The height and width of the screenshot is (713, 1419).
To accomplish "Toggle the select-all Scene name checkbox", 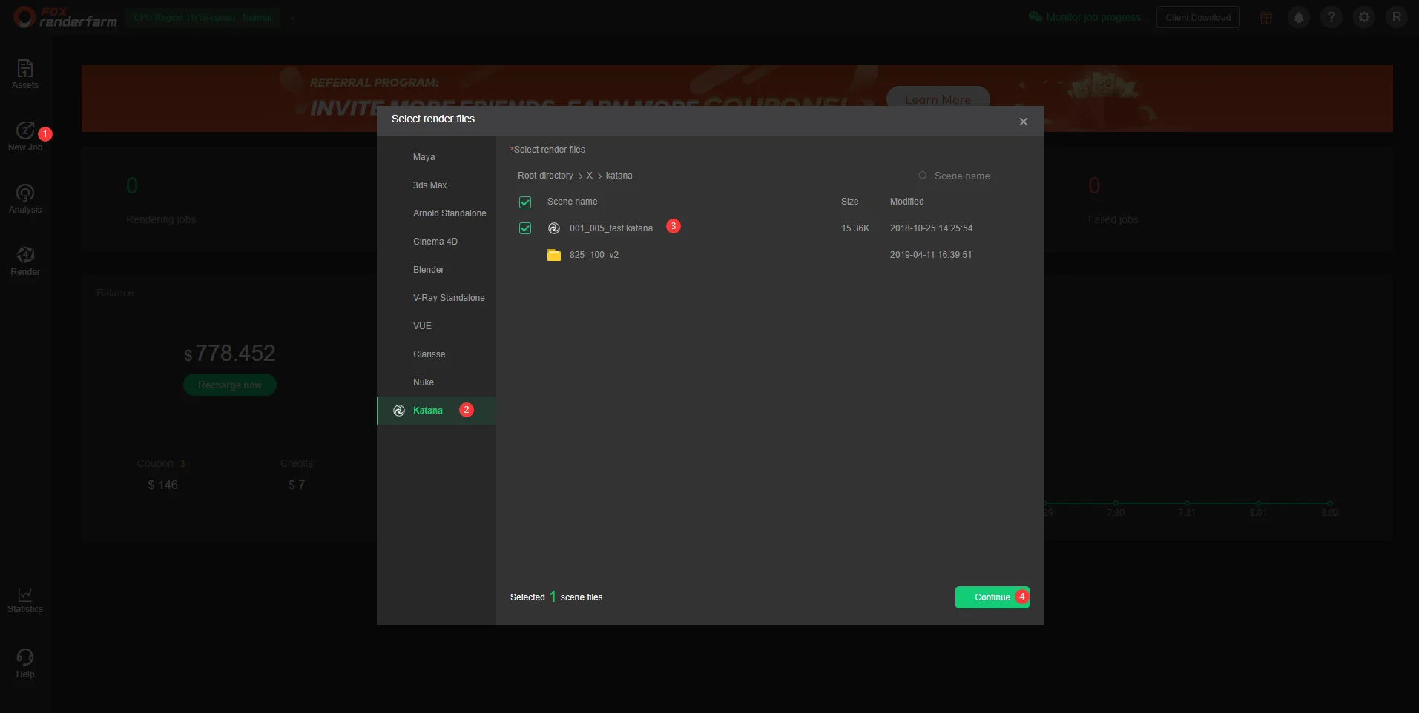I will (525, 202).
